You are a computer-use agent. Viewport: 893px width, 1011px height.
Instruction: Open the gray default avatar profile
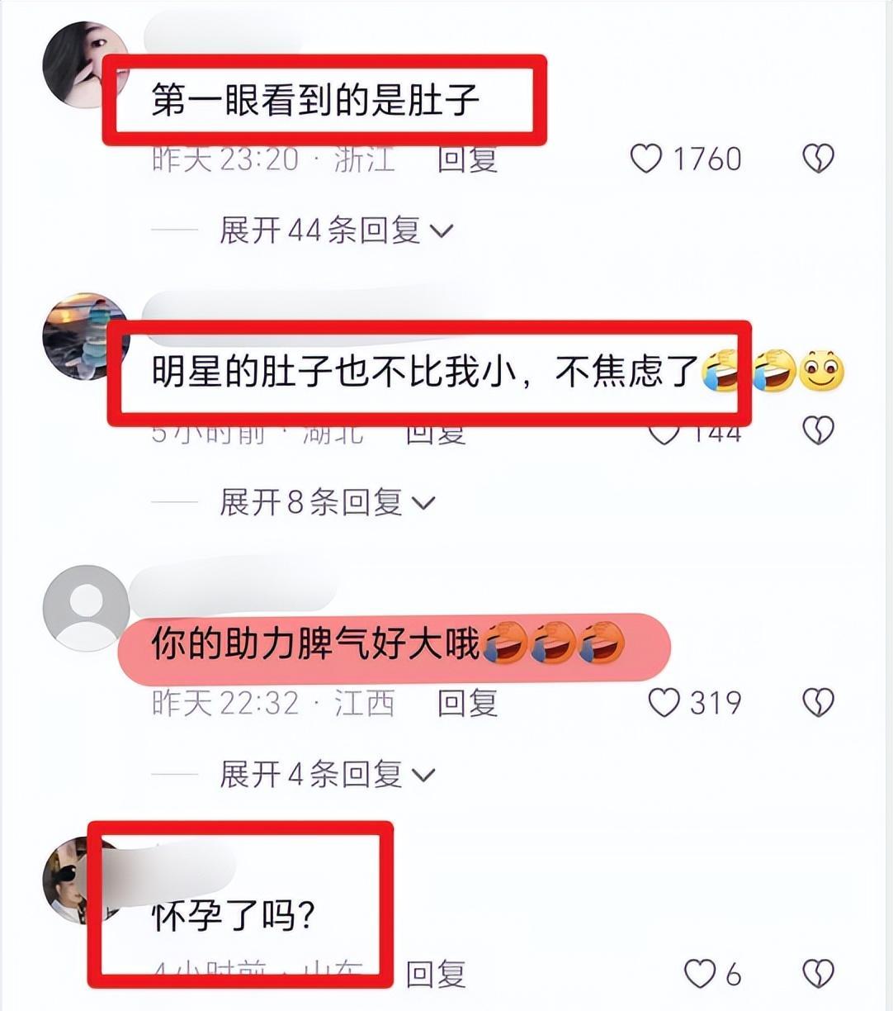(x=86, y=608)
